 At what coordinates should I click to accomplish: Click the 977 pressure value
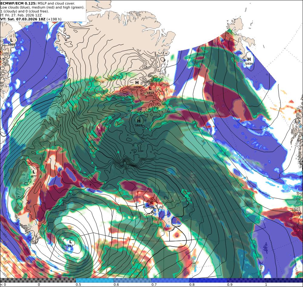pyautogui.click(x=34, y=176)
